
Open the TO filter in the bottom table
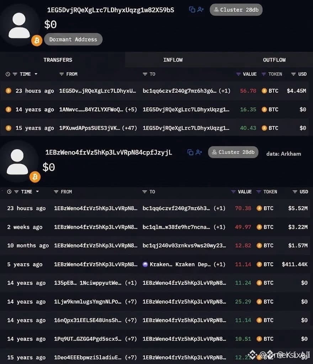145,192
